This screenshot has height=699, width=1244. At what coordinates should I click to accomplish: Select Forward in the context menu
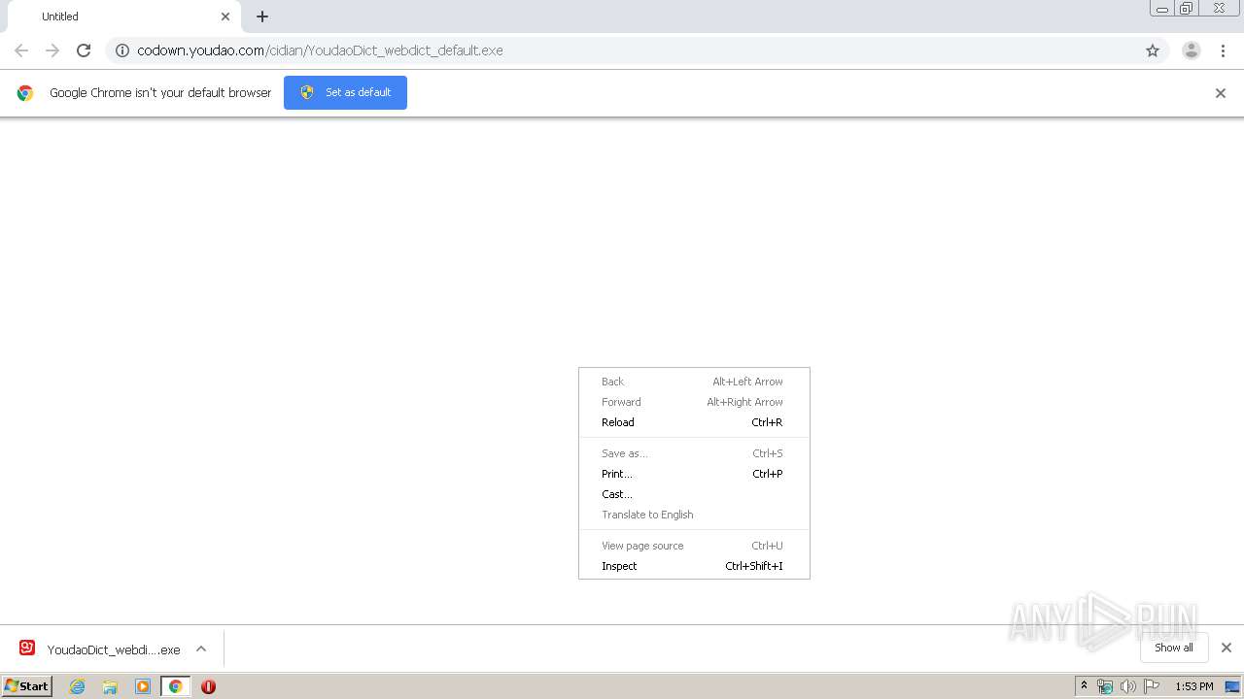pos(694,402)
